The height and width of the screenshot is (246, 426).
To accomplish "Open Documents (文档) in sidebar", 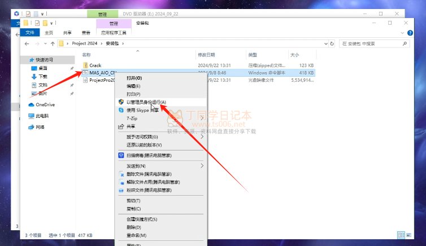I will click(x=42, y=85).
